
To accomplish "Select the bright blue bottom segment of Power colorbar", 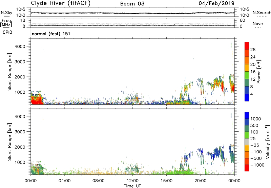I will tap(247, 97).
